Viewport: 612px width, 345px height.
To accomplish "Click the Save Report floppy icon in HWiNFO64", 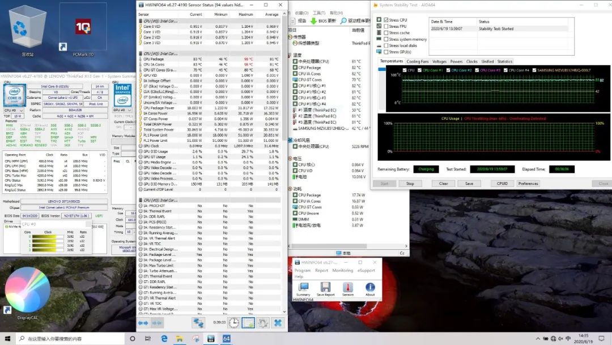I will (325, 289).
